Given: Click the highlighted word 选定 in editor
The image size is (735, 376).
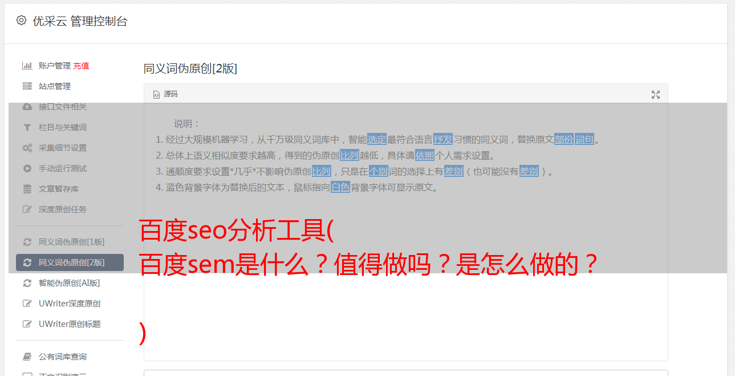Looking at the screenshot, I should [377, 139].
